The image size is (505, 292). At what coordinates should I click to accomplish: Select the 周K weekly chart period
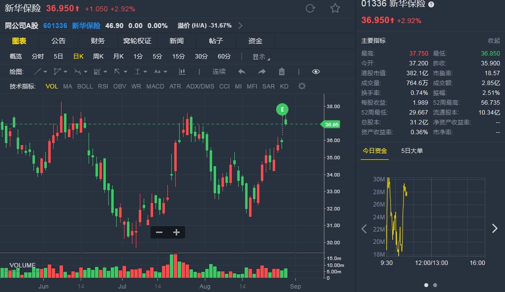tap(98, 57)
